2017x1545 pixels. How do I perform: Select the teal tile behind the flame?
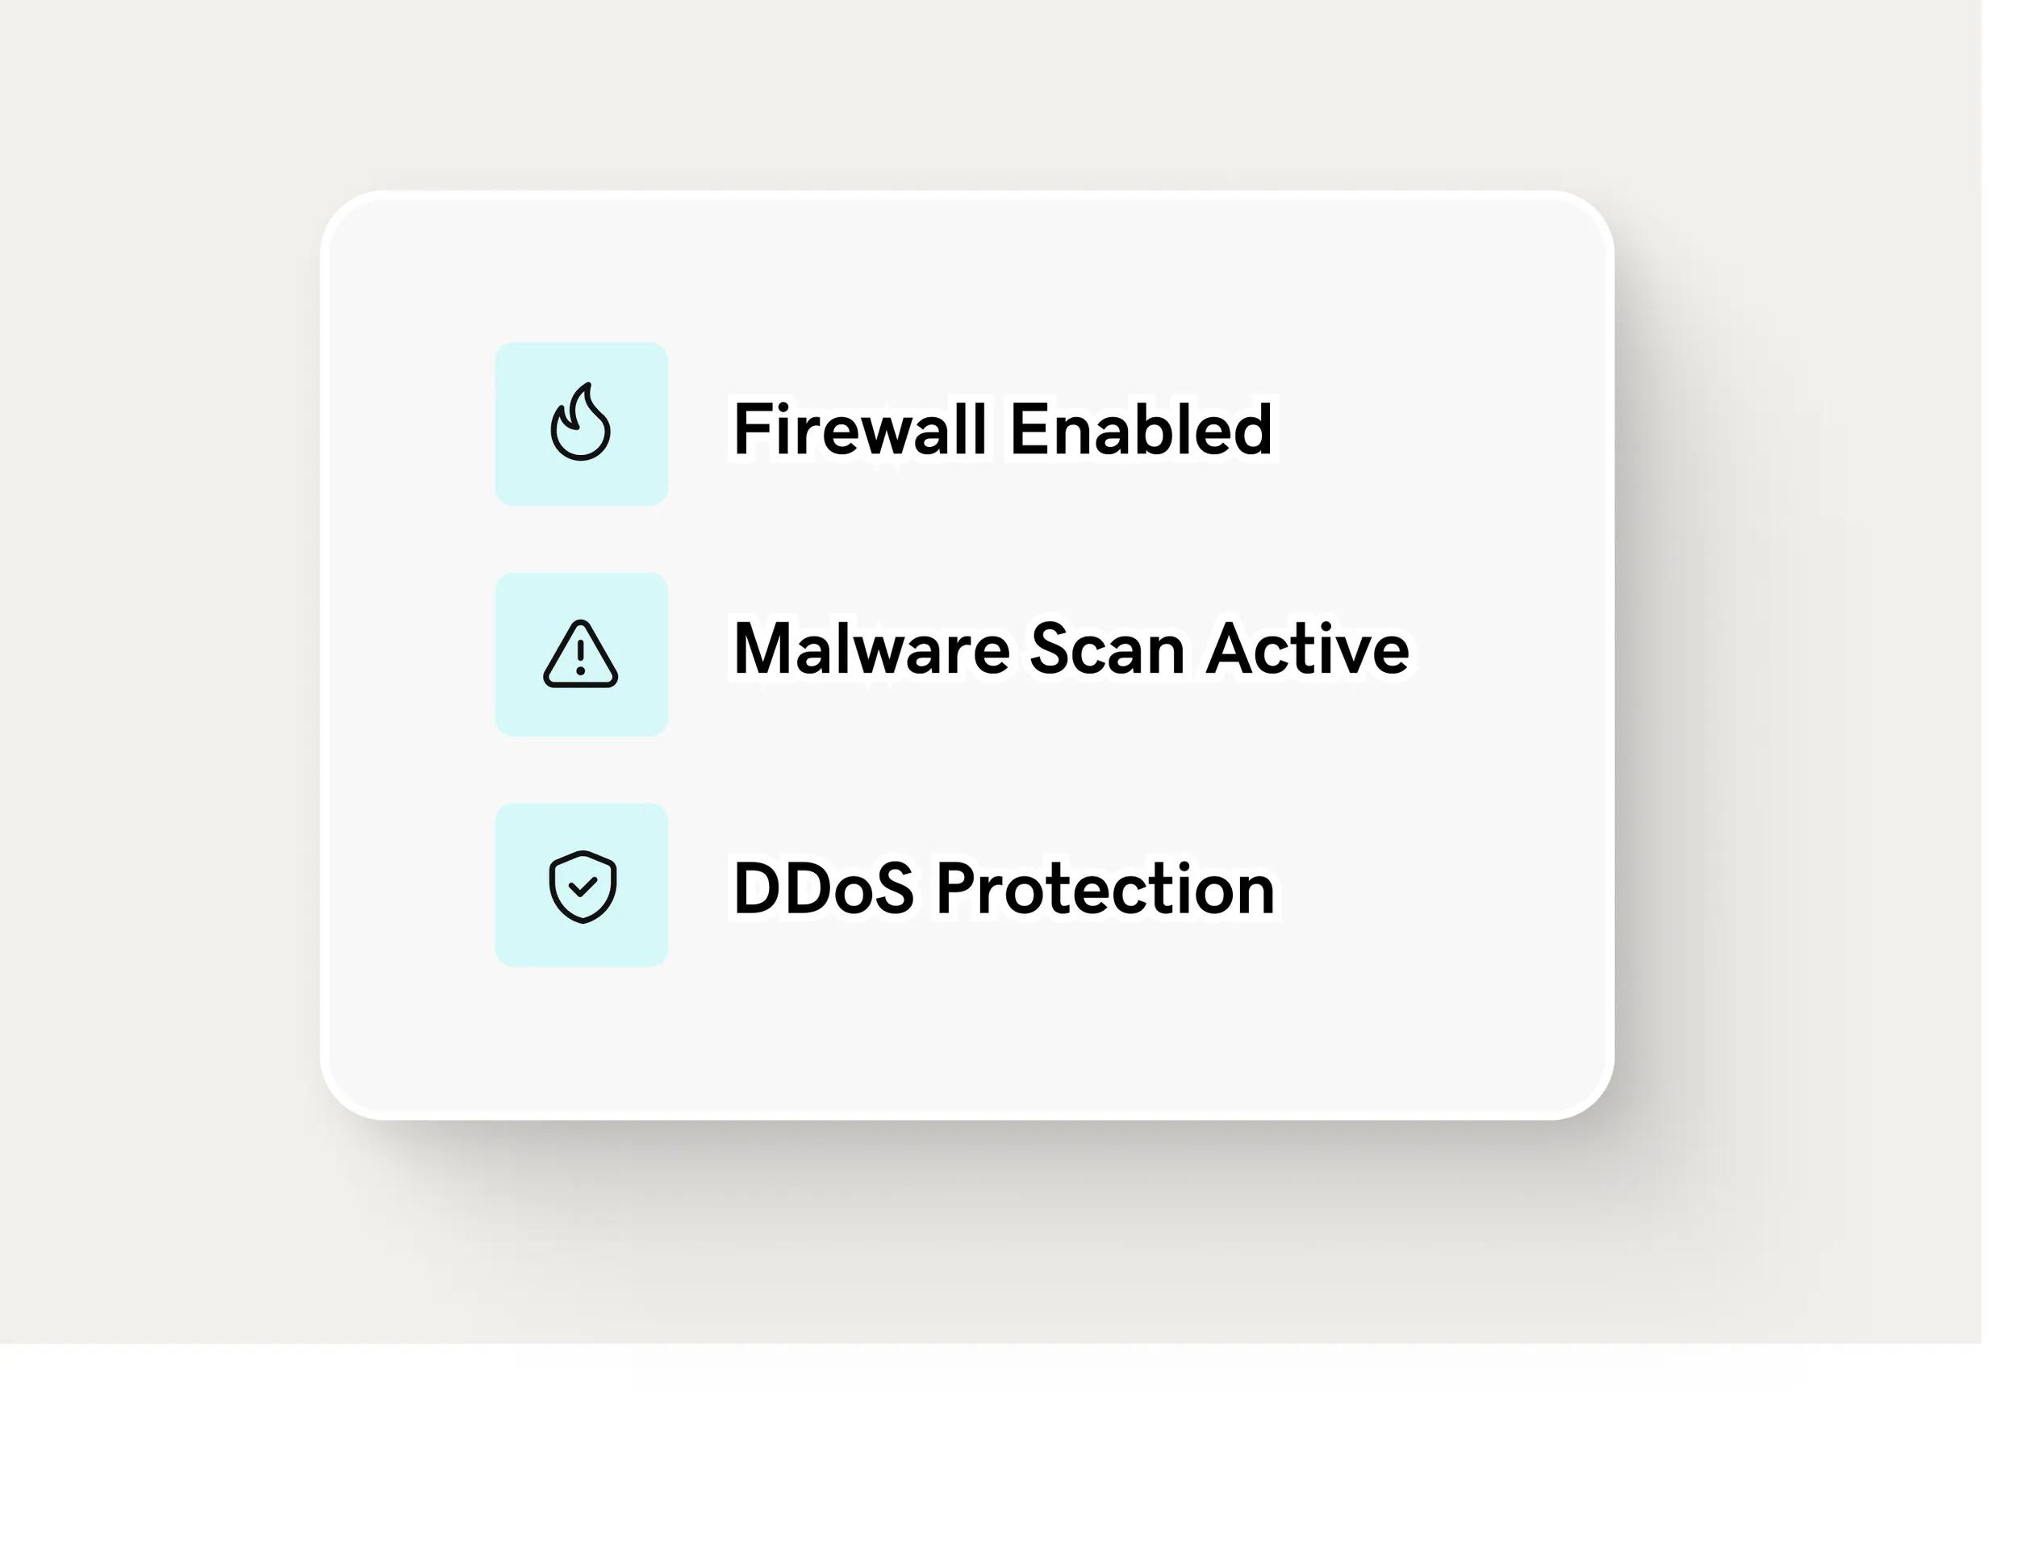pyautogui.click(x=581, y=424)
